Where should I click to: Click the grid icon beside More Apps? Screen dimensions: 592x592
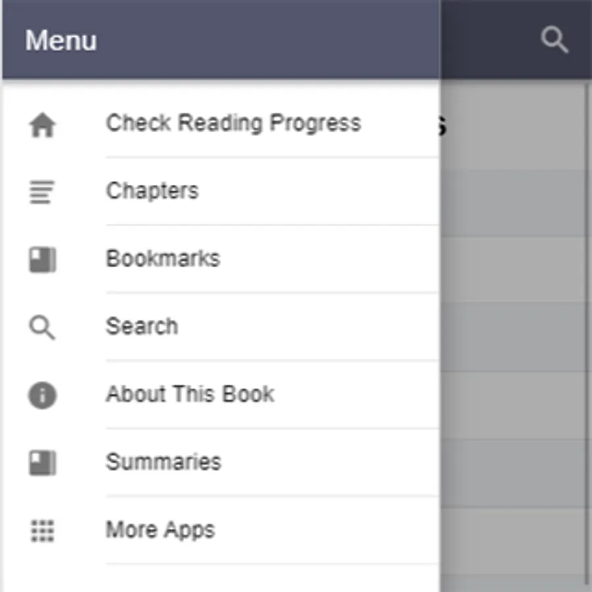(43, 530)
